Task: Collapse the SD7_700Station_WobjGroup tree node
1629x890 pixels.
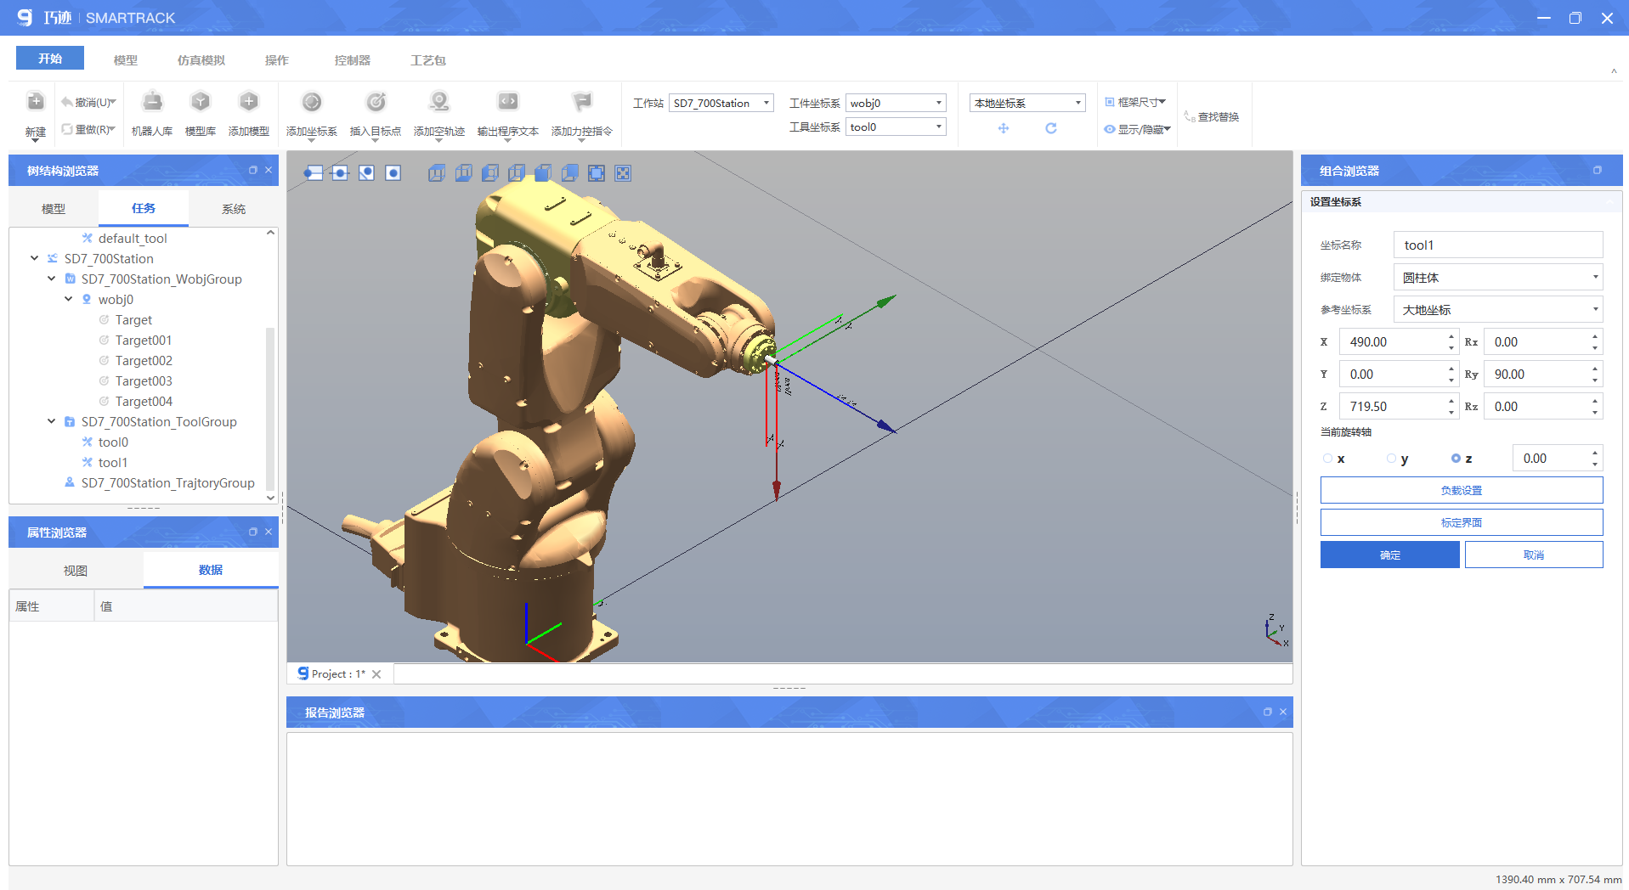Action: point(51,279)
